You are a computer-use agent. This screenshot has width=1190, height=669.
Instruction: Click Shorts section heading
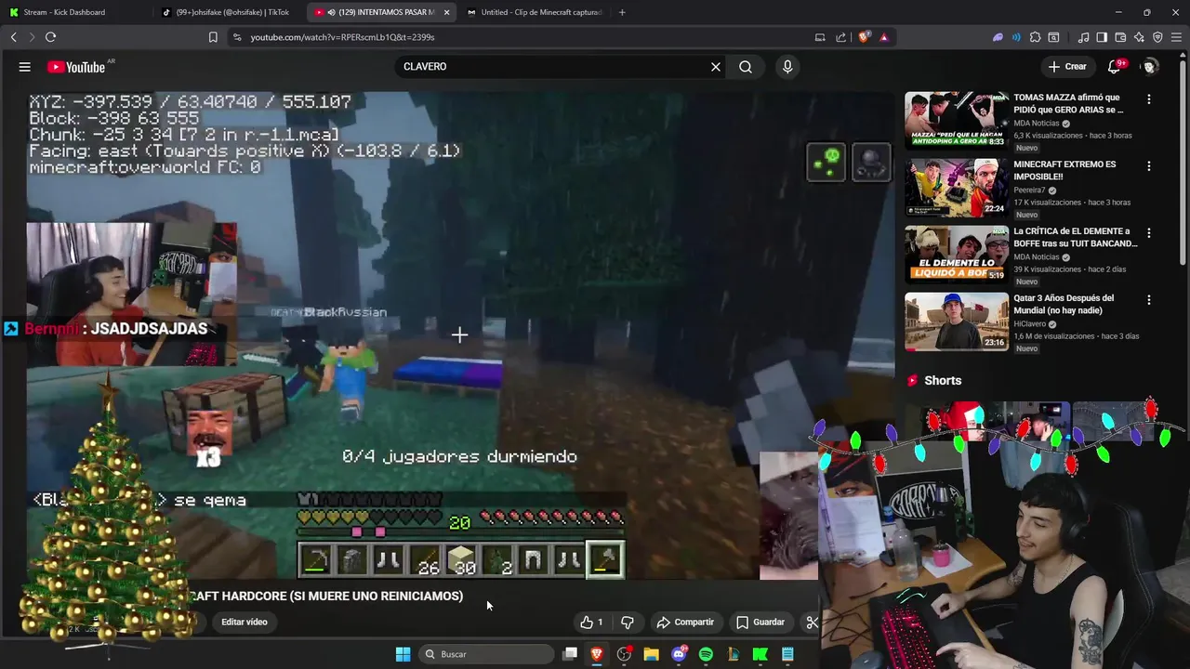pyautogui.click(x=943, y=381)
